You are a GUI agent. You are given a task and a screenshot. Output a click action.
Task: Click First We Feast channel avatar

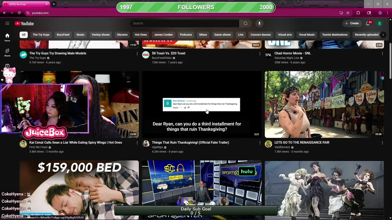click(23, 144)
